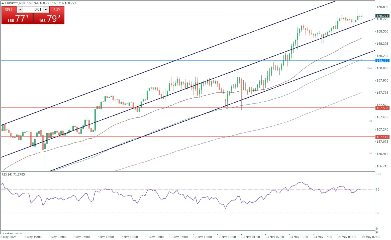Screen dimensions: 391x240
Task: Collapse one-click trading panel triangle beside EURJPYm
Action: (3, 3)
